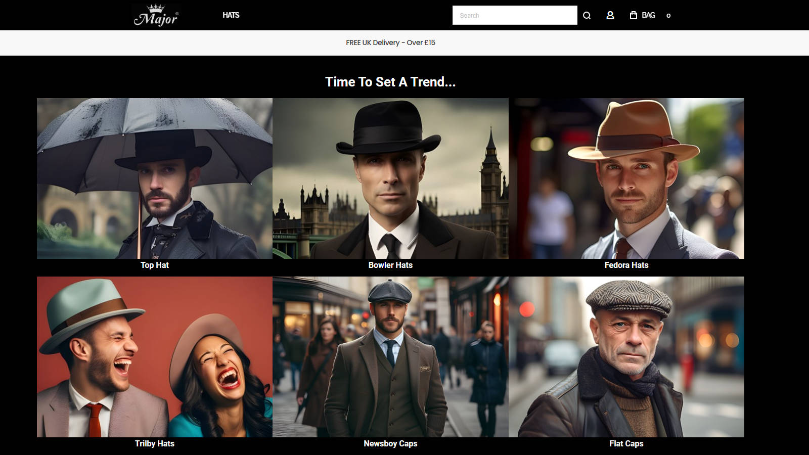Click the Top Hat label link
The image size is (809, 455).
pos(155,265)
